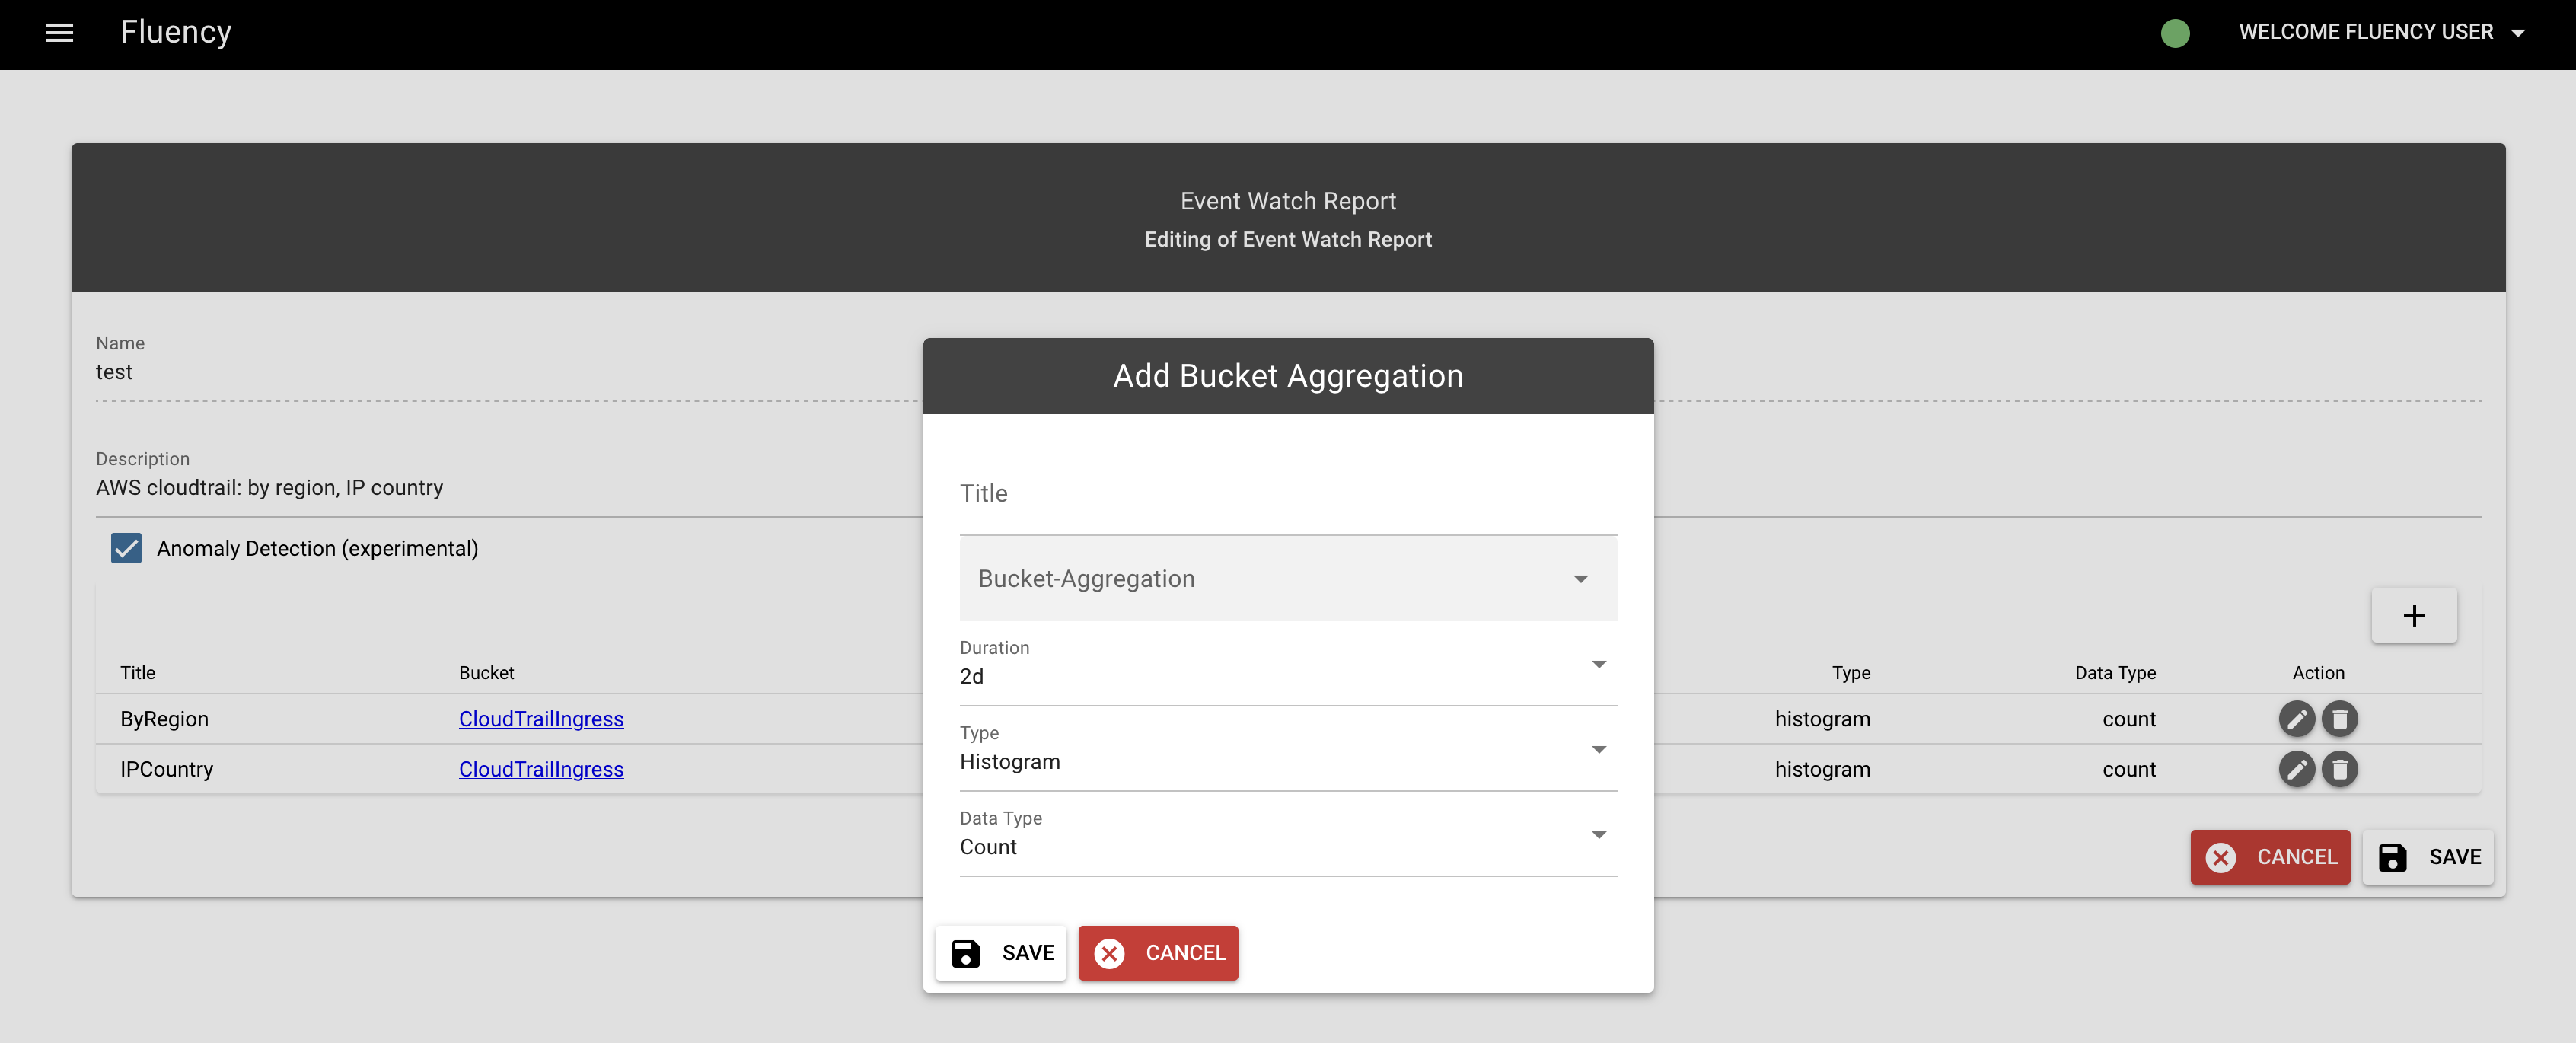Edit the ByRegion row with pencil icon

[x=2296, y=719]
